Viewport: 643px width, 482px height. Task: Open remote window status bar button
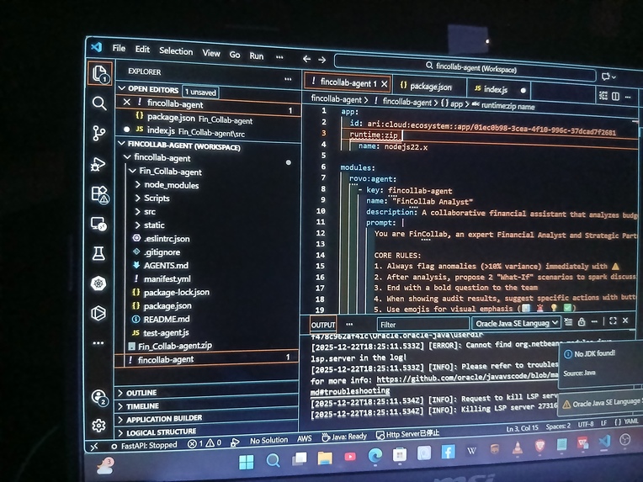coord(94,447)
